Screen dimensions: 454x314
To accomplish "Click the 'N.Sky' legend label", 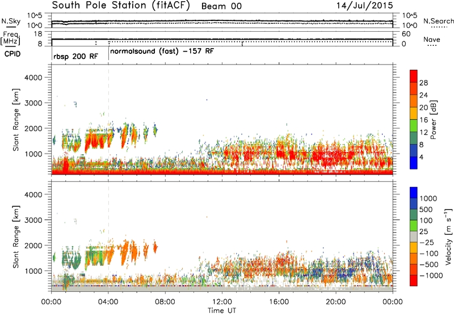I will pos(11,21).
